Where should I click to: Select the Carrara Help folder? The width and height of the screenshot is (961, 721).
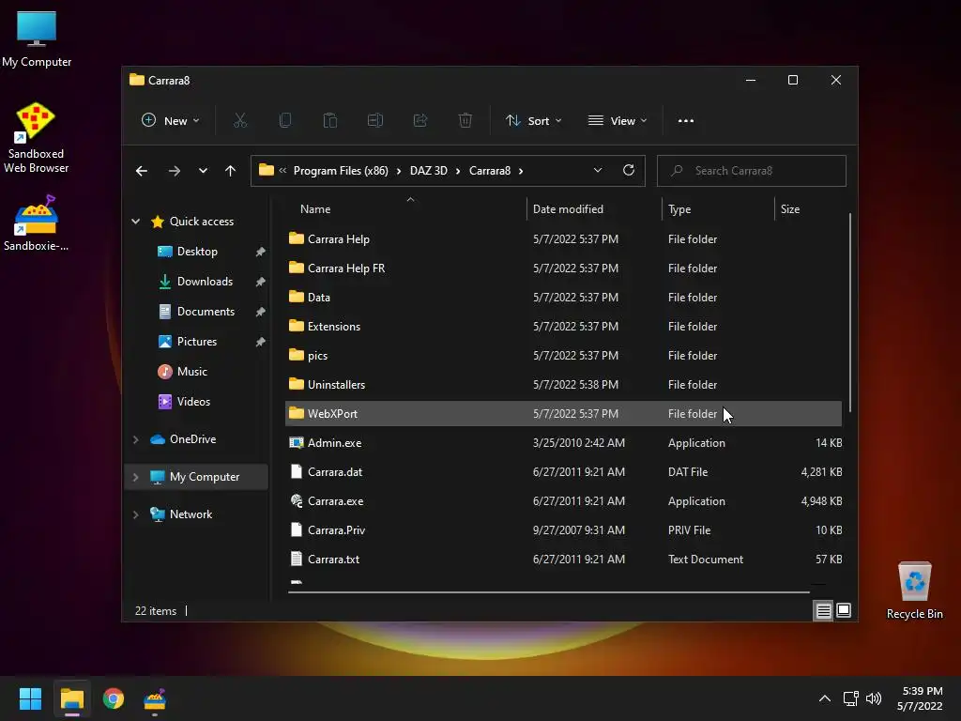coord(563,239)
